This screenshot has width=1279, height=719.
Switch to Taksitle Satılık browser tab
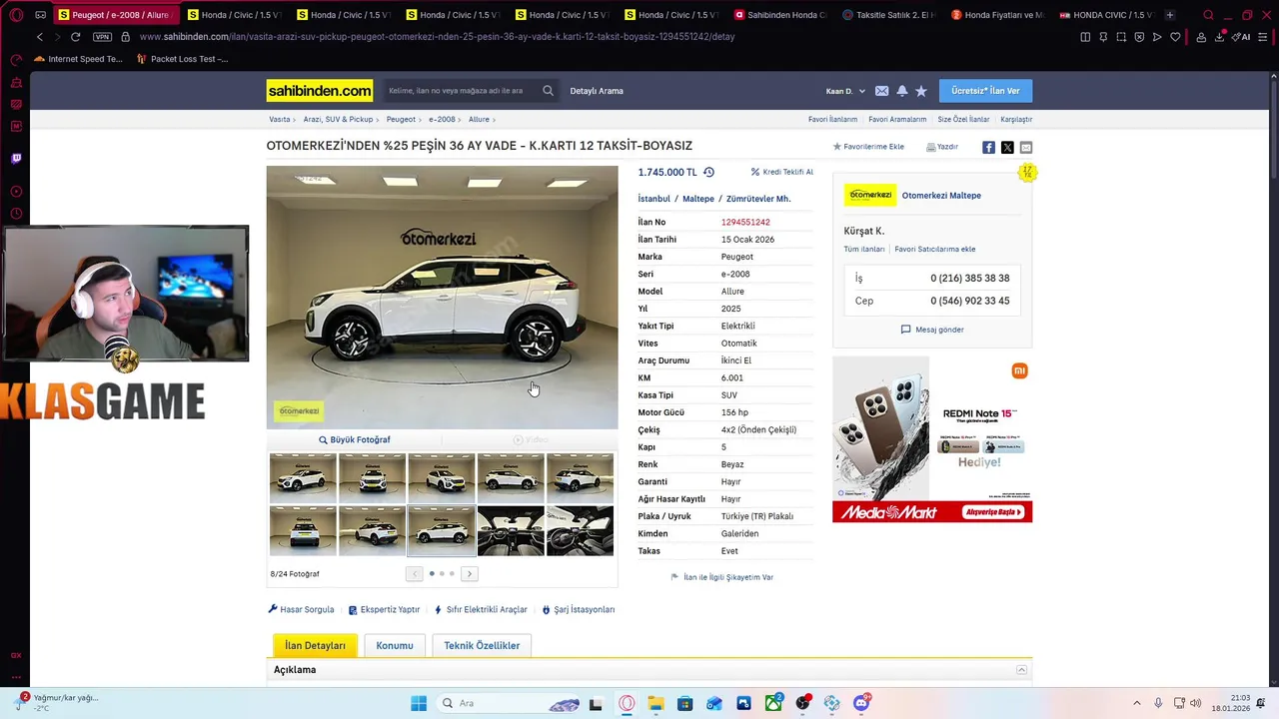coord(889,15)
